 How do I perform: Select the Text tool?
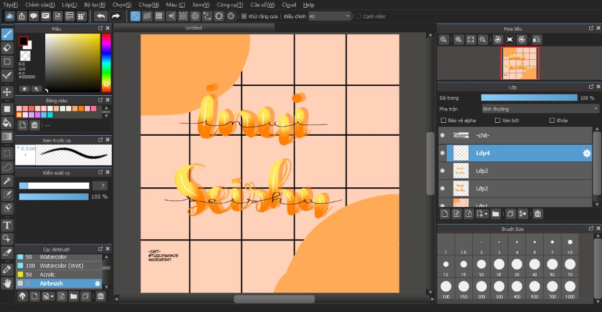[x=7, y=225]
